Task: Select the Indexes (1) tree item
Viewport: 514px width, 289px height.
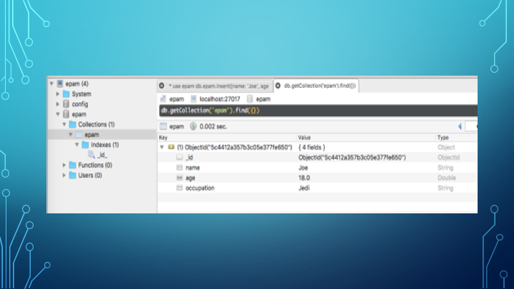Action: 105,145
